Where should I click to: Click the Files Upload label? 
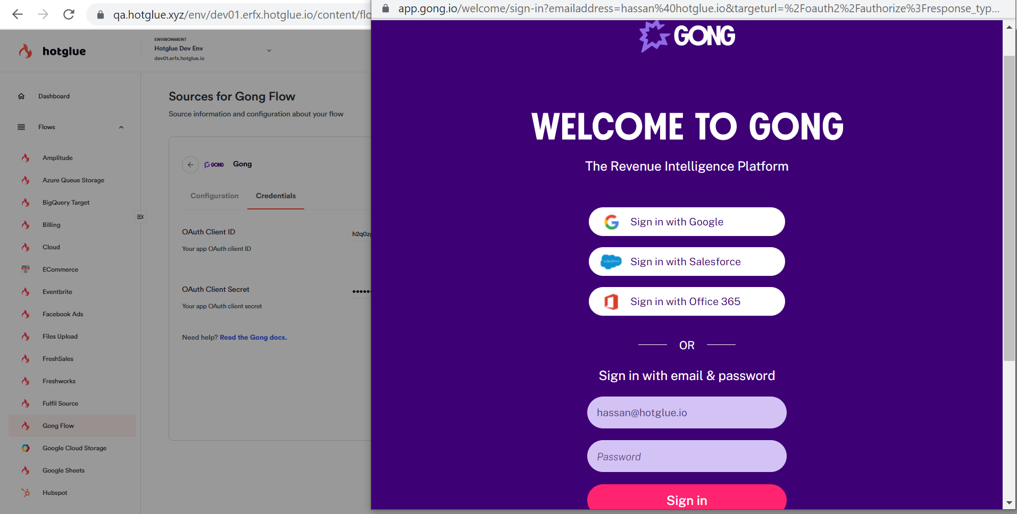coord(60,336)
